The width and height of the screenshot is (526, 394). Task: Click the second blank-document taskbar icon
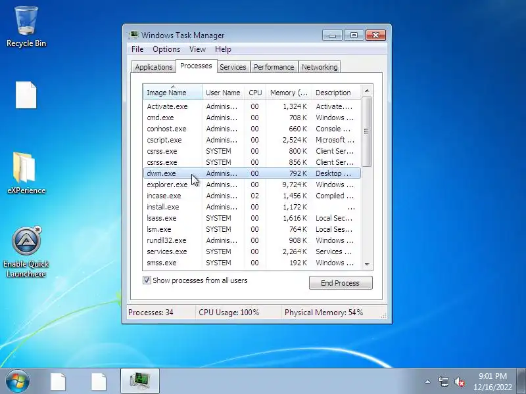99,382
